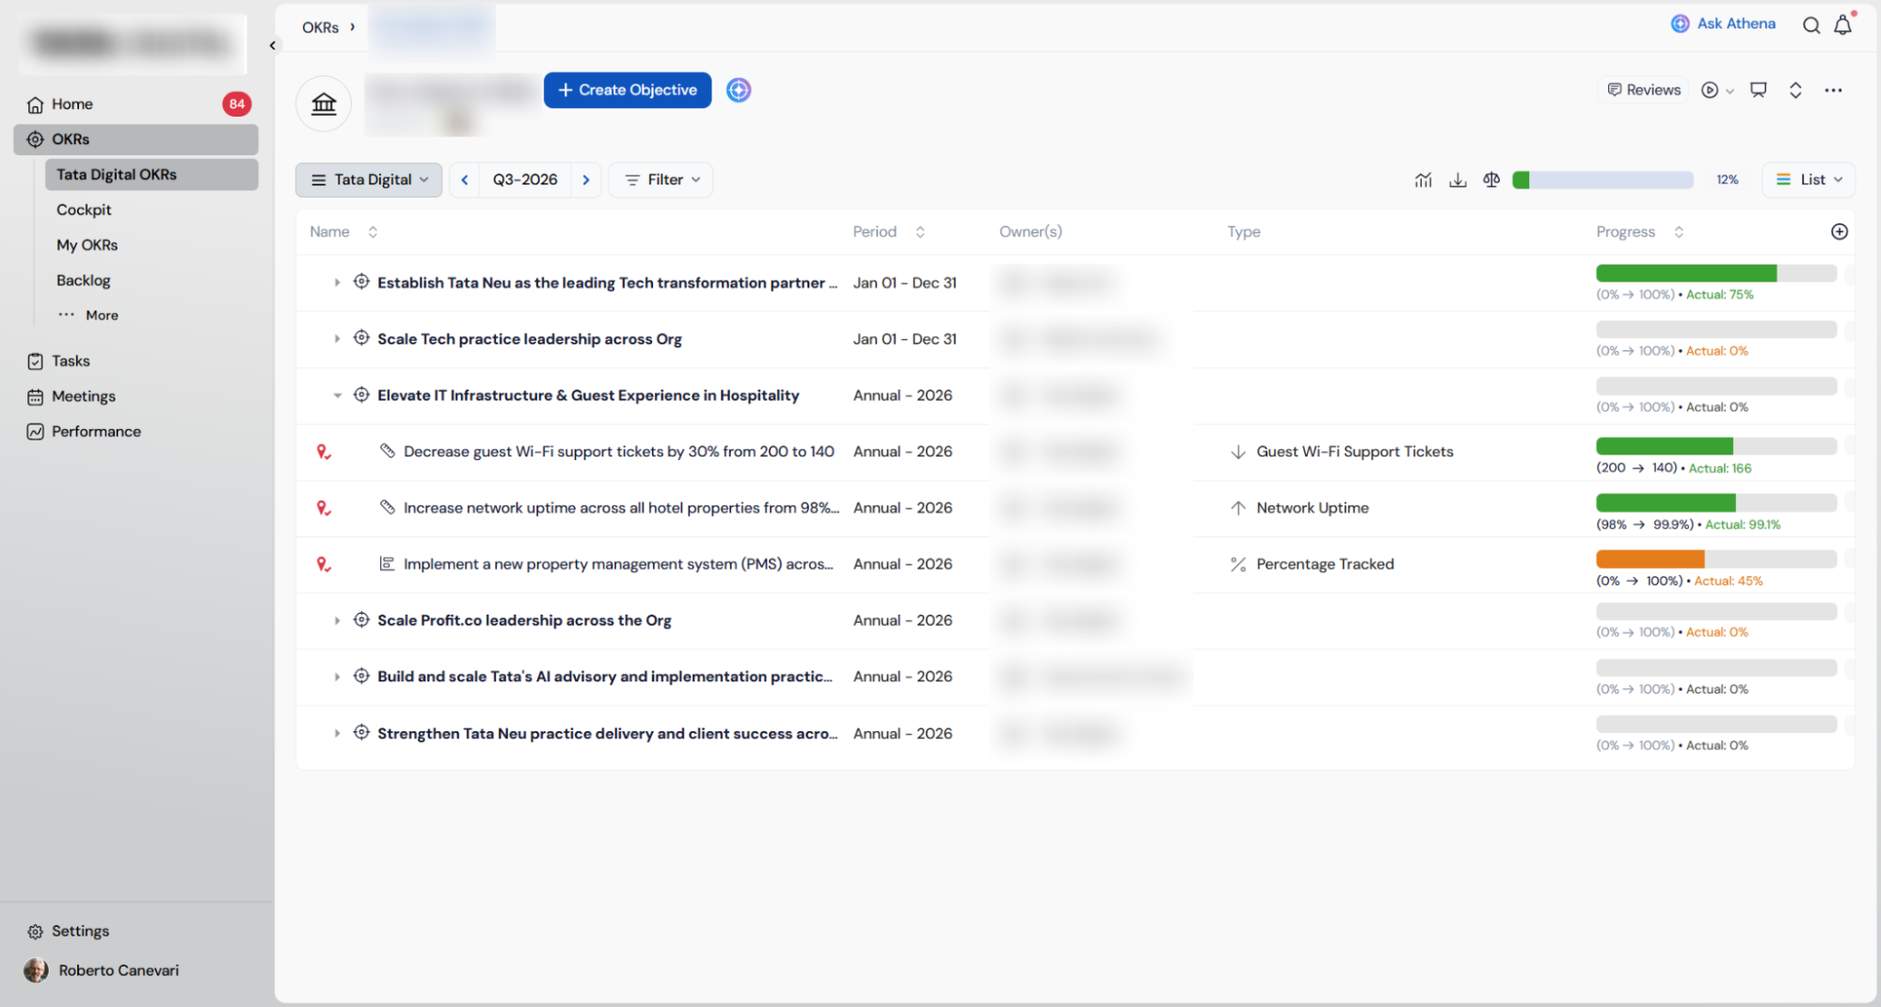
Task: Expand the Establish Tata Neu objective row
Action: [x=337, y=282]
